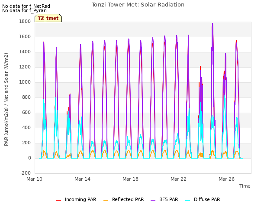Click the Mar 18 tick label

tap(130, 179)
